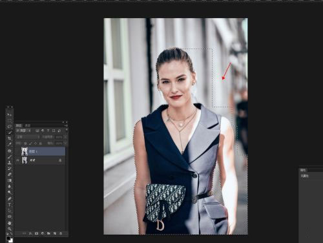Open the blending mode dropdown

point(28,137)
